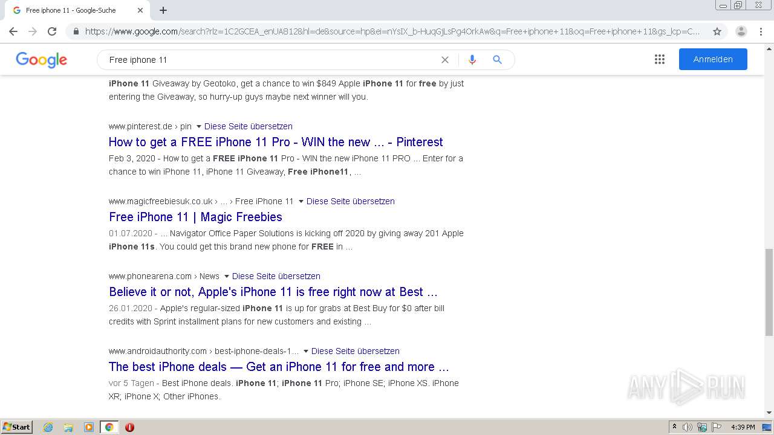Viewport: 774px width, 435px height.
Task: Bookmark this page with the star
Action: [717, 31]
